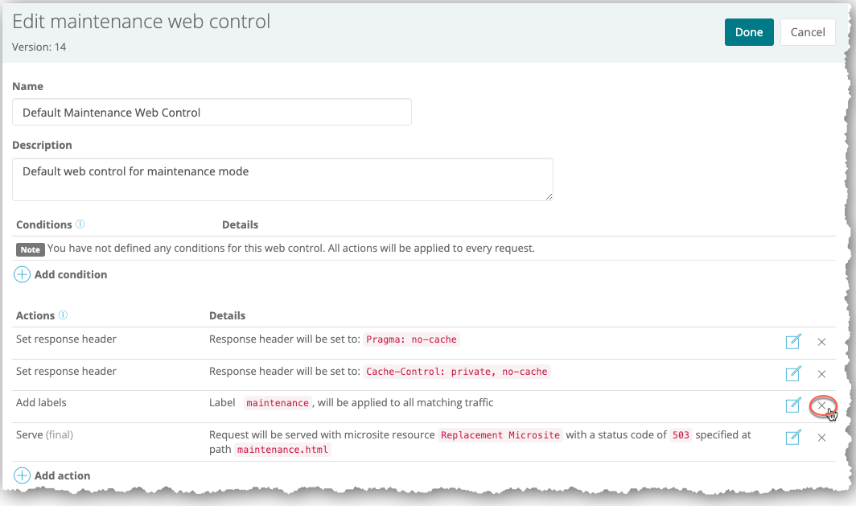This screenshot has height=506, width=856.
Task: Edit the Serve (final) action
Action: coord(793,437)
